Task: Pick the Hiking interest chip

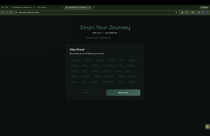Action: (85, 66)
